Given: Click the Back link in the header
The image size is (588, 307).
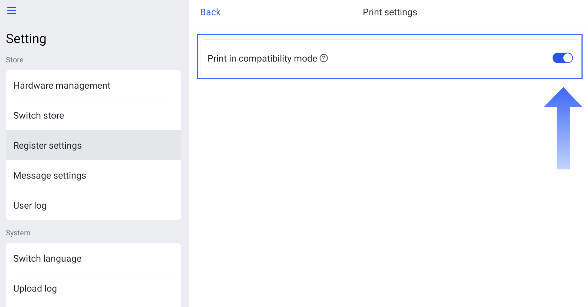Looking at the screenshot, I should 210,12.
